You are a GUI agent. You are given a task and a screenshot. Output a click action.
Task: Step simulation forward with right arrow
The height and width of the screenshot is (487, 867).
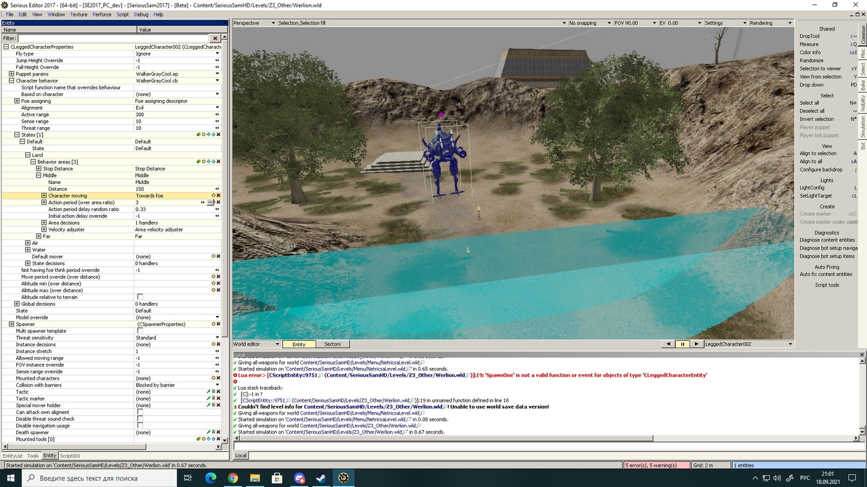coord(696,344)
